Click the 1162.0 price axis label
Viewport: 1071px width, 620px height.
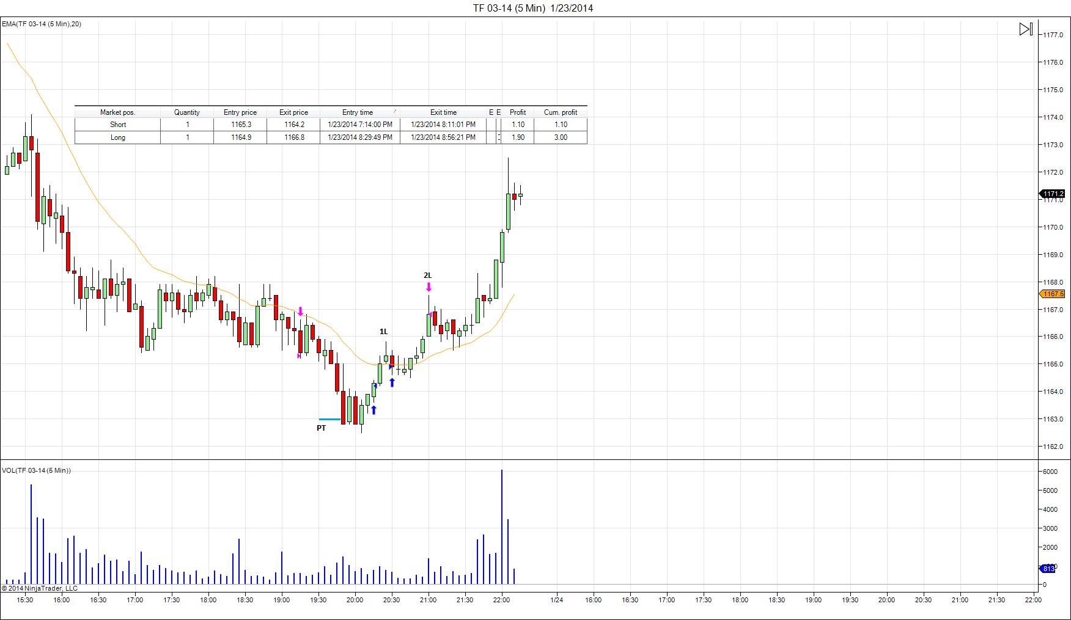pyautogui.click(x=1053, y=447)
